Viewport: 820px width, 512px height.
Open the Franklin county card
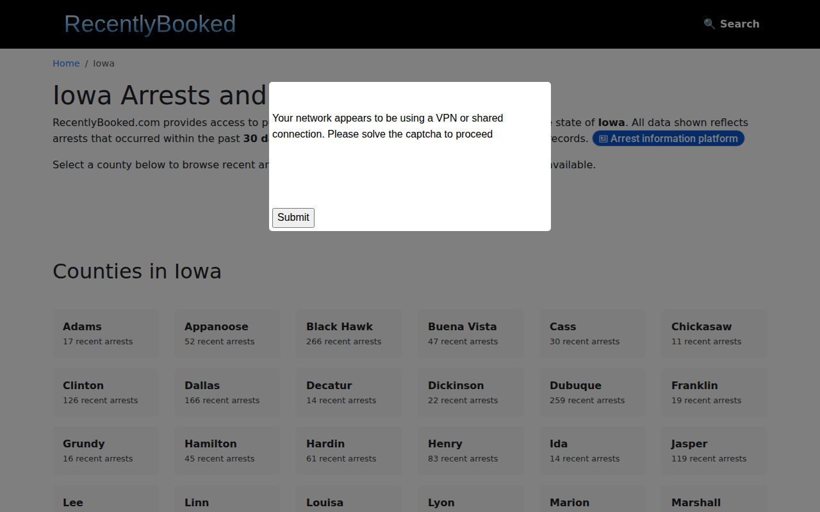coord(714,392)
